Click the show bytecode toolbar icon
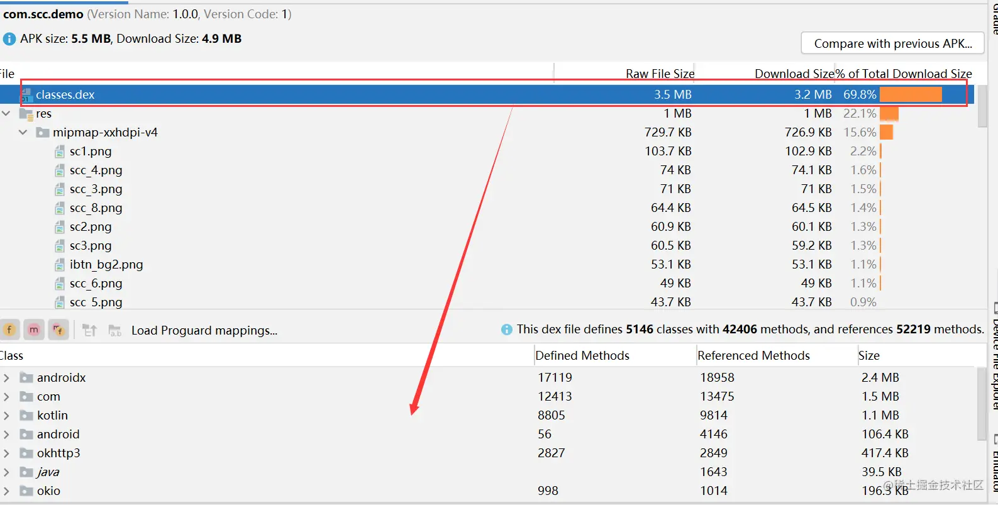The image size is (998, 505). point(89,330)
